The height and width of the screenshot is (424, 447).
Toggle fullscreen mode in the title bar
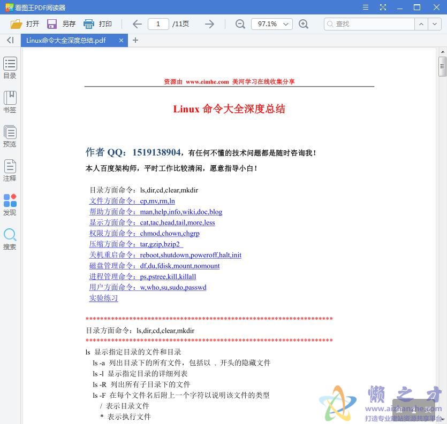point(383,7)
